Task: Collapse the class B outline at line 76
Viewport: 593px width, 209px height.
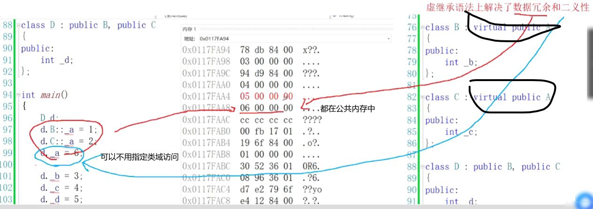Action: click(422, 27)
